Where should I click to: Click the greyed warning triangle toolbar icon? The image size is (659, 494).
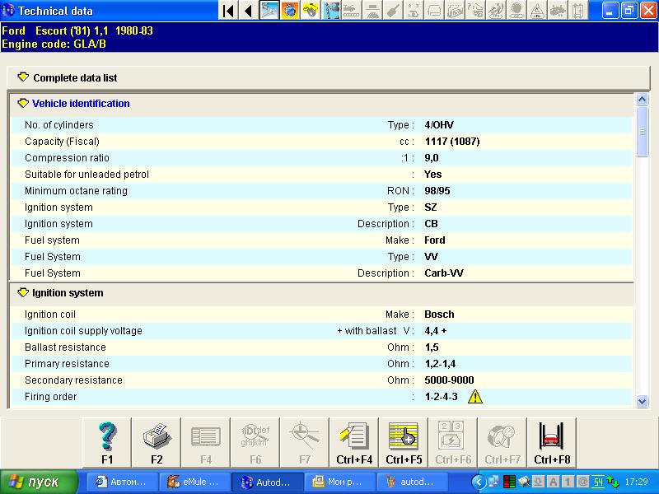point(537,11)
